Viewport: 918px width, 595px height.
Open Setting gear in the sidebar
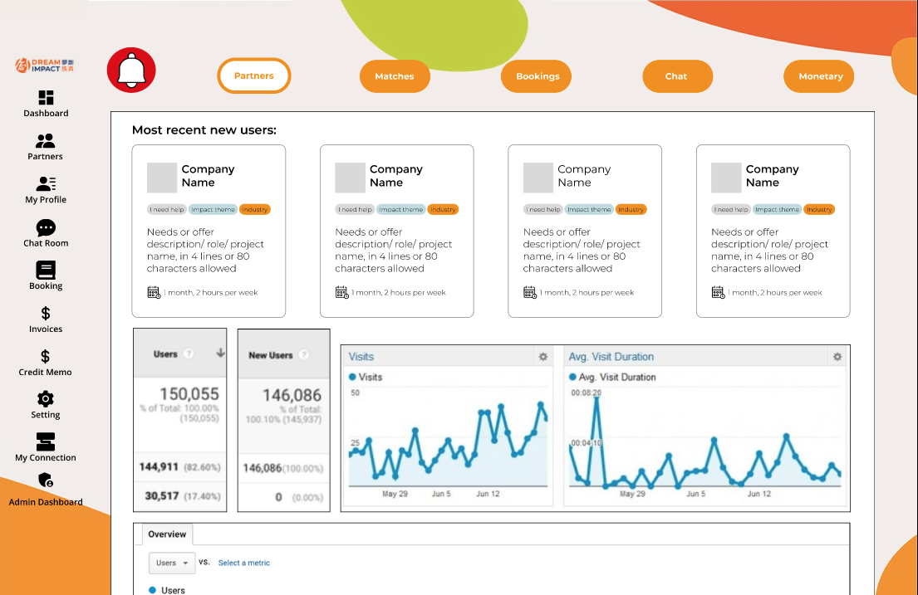[x=46, y=399]
